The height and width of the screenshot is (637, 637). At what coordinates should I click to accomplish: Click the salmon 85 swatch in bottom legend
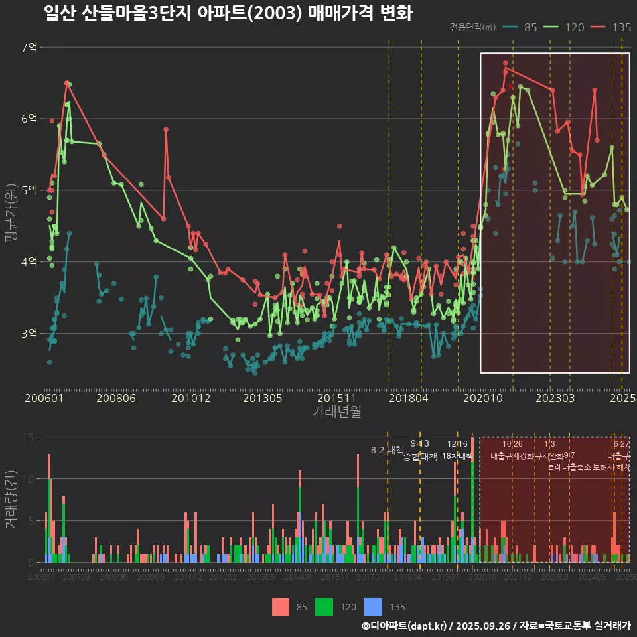pyautogui.click(x=281, y=606)
